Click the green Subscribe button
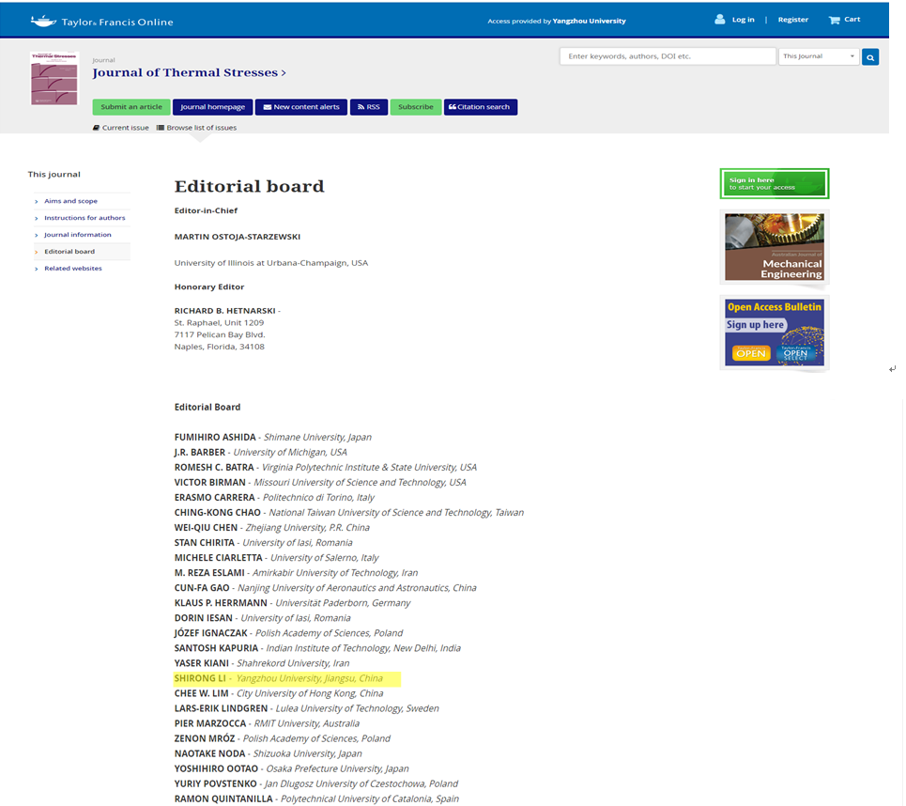 click(415, 107)
